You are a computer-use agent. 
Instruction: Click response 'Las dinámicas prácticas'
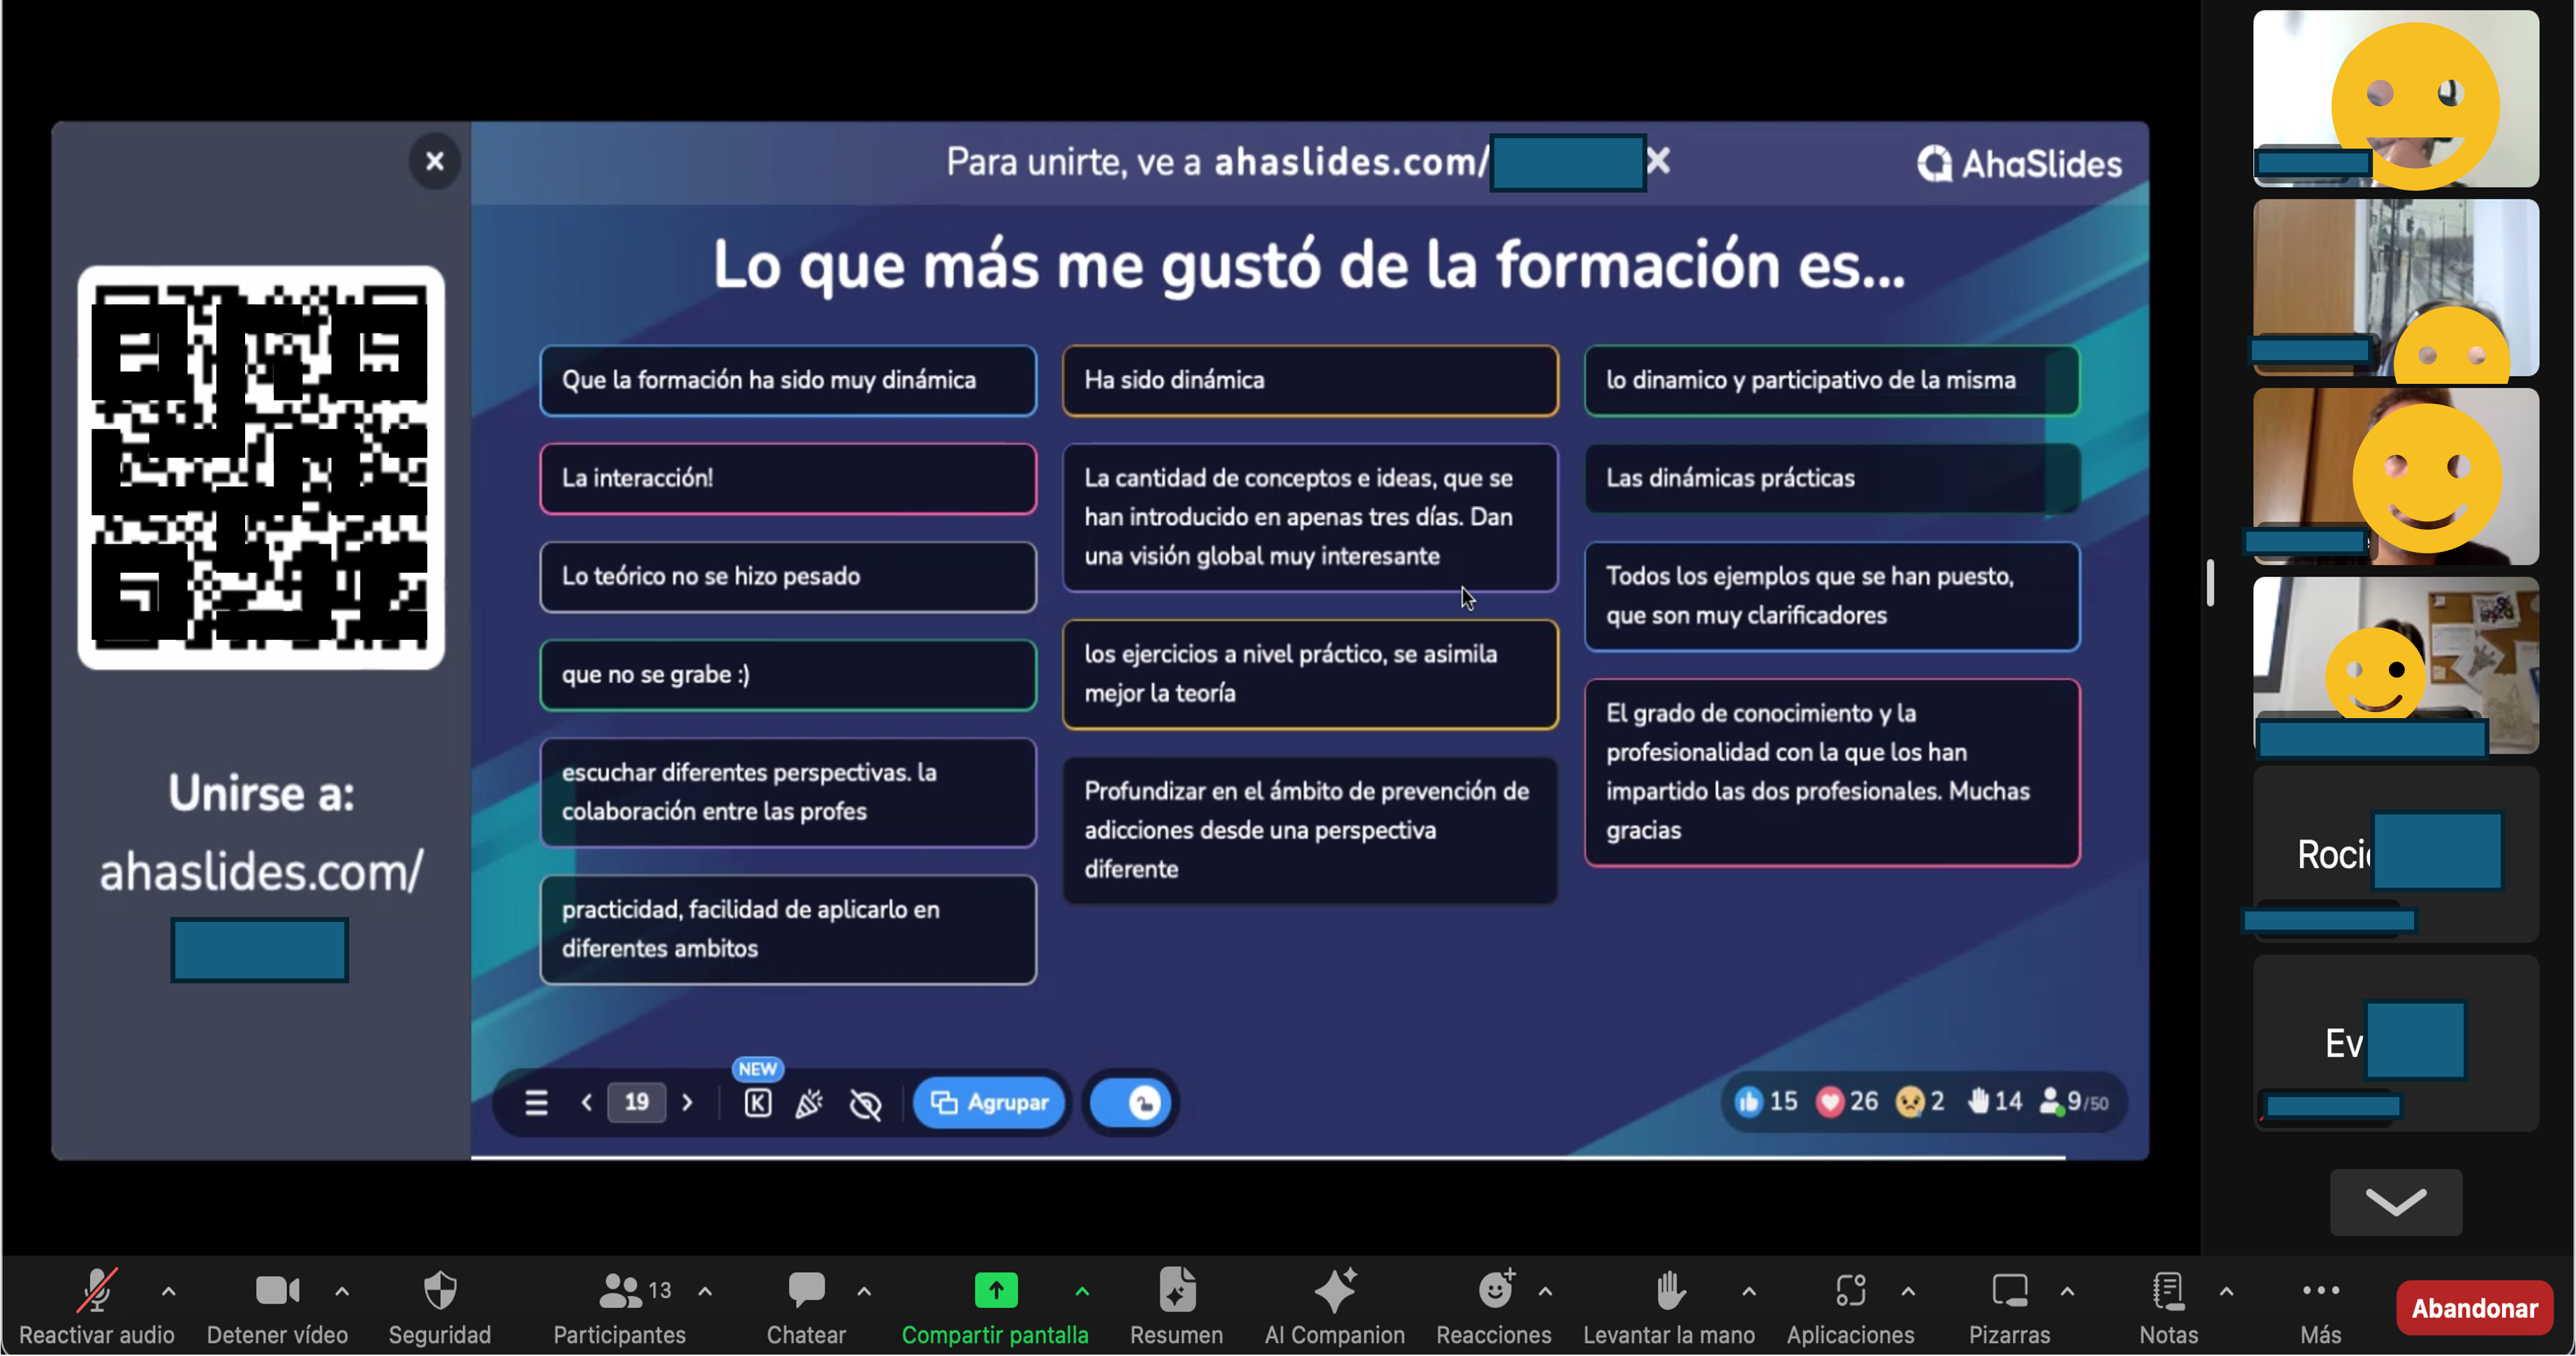tap(1832, 479)
